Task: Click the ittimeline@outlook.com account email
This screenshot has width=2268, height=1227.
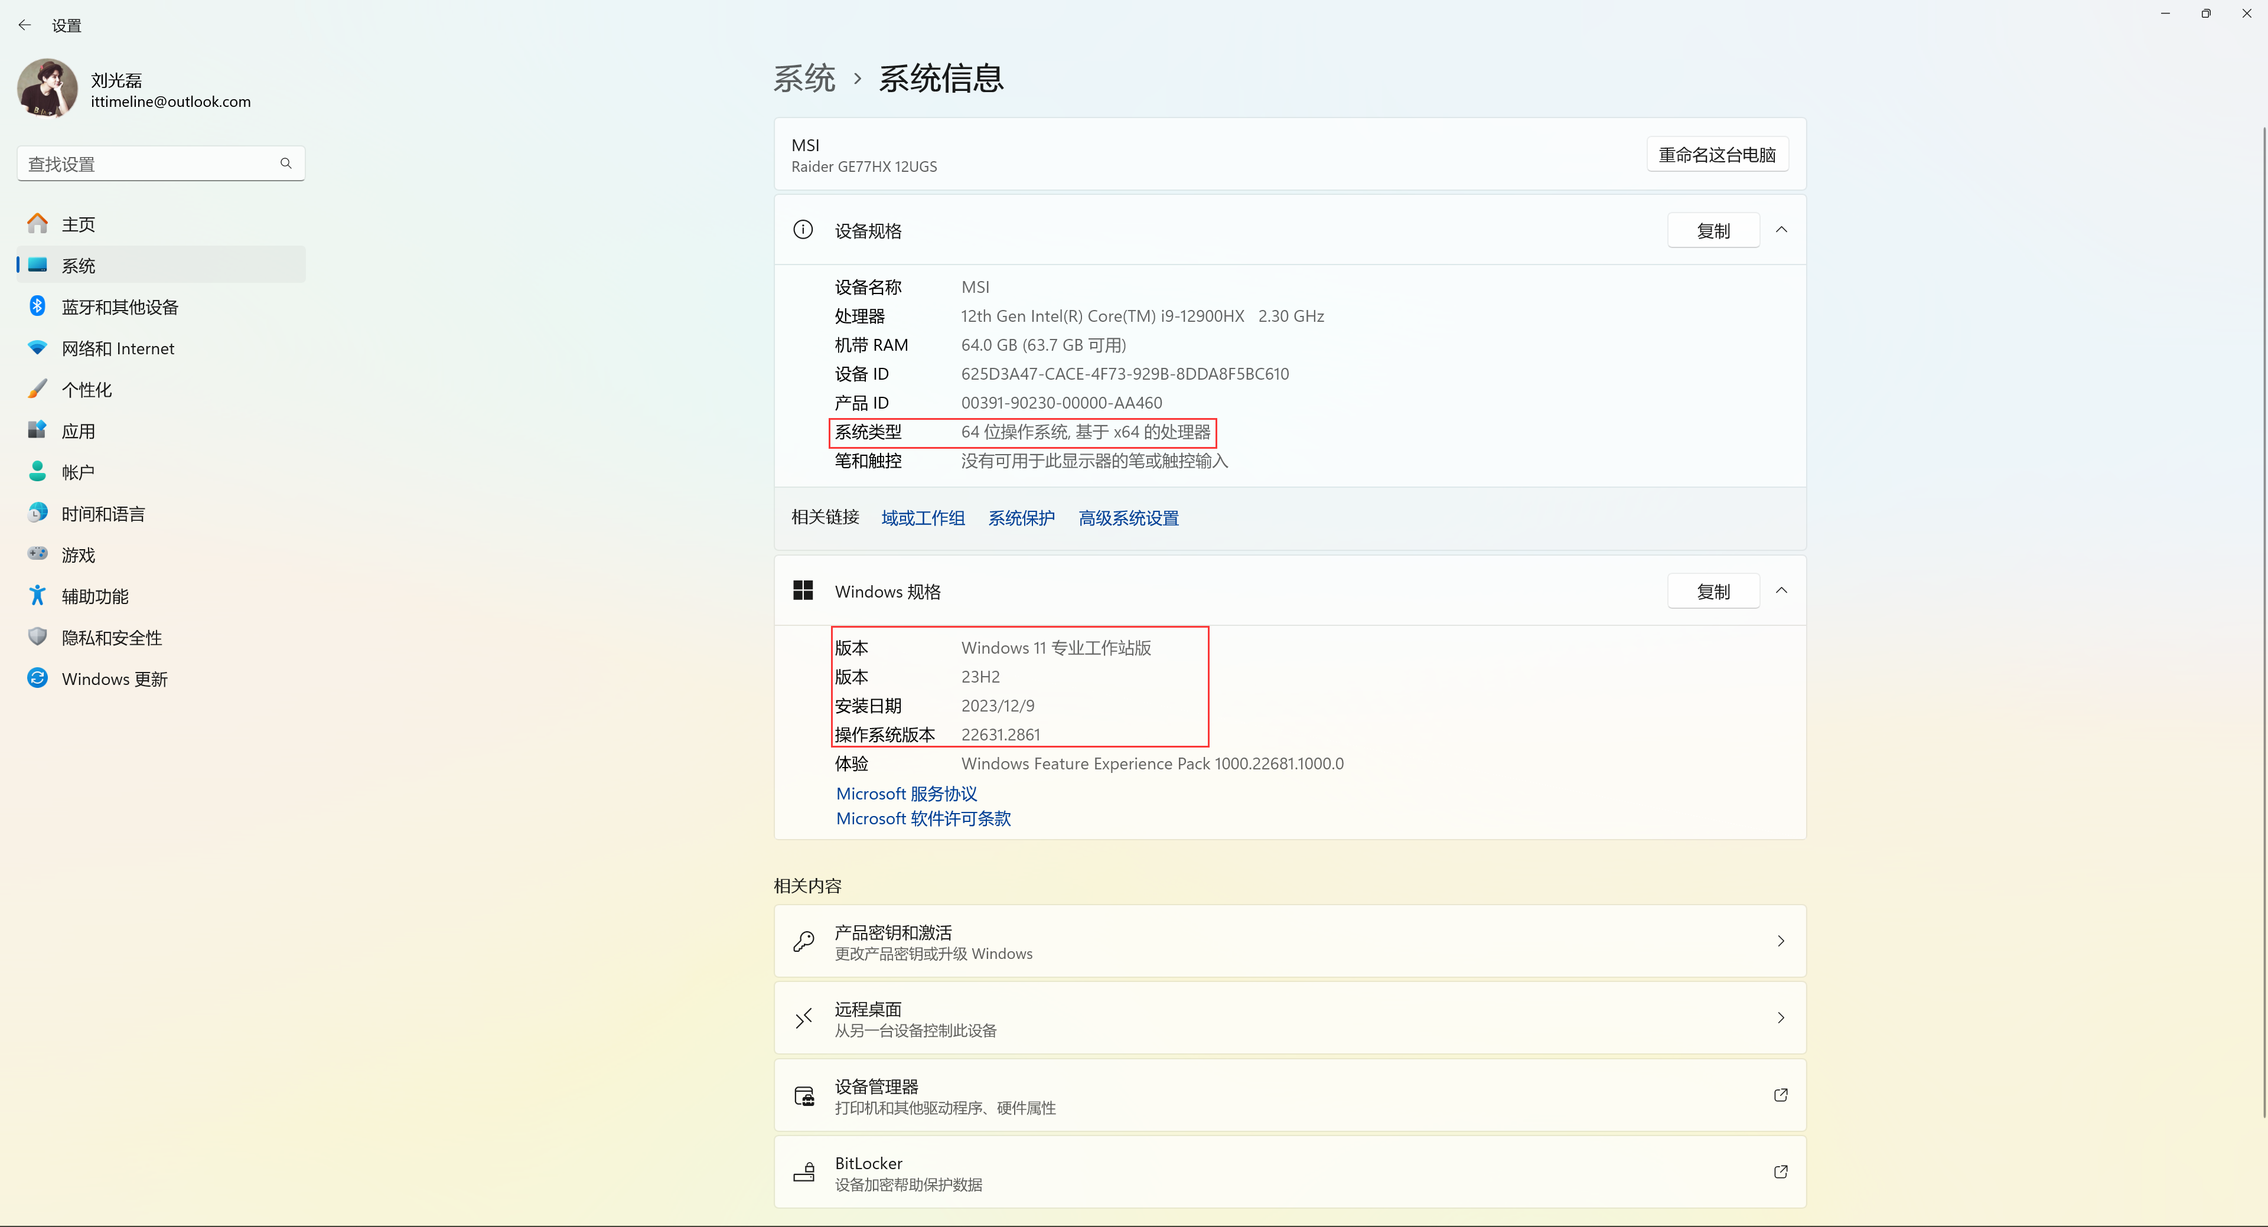Action: [x=171, y=101]
